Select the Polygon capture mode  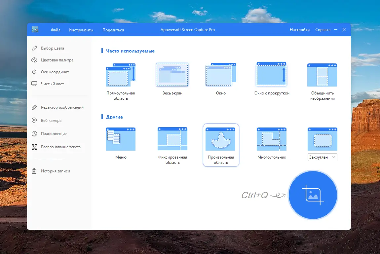[271, 139]
